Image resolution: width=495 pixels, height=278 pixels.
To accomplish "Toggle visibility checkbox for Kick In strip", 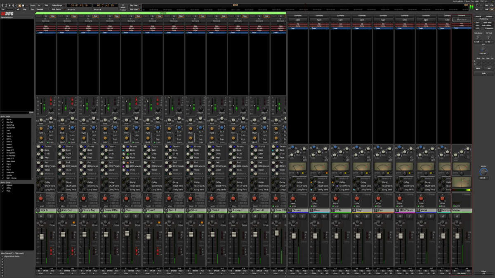I will [3, 119].
